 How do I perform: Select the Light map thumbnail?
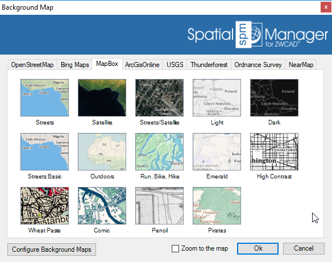[217, 98]
